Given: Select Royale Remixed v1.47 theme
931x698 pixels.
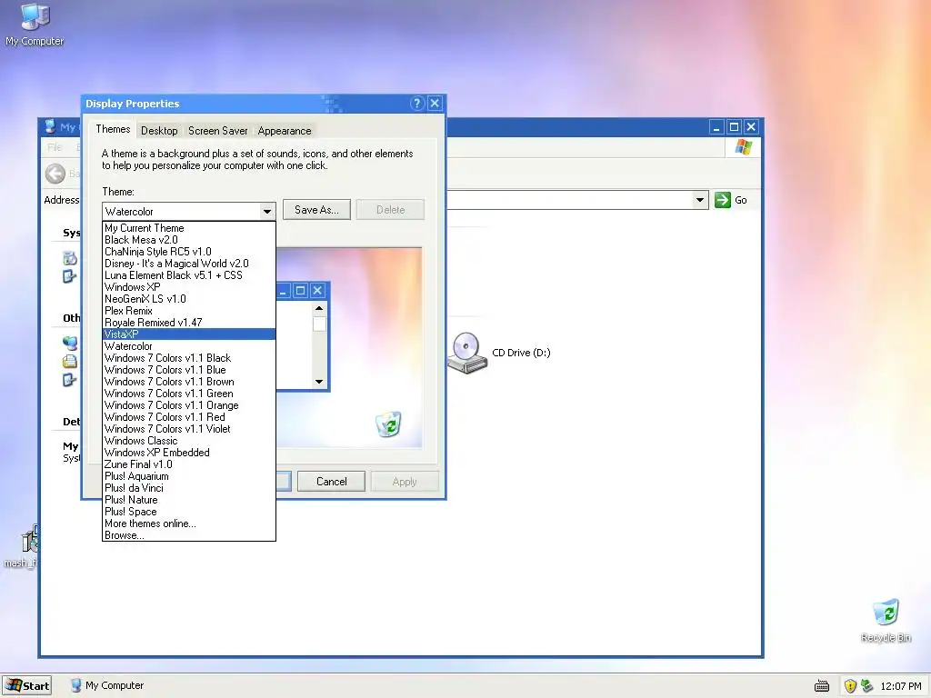Looking at the screenshot, I should (189, 323).
